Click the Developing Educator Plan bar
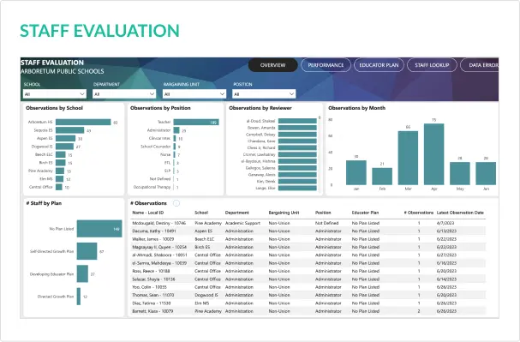Image resolution: width=520 pixels, height=342 pixels. tap(82, 273)
